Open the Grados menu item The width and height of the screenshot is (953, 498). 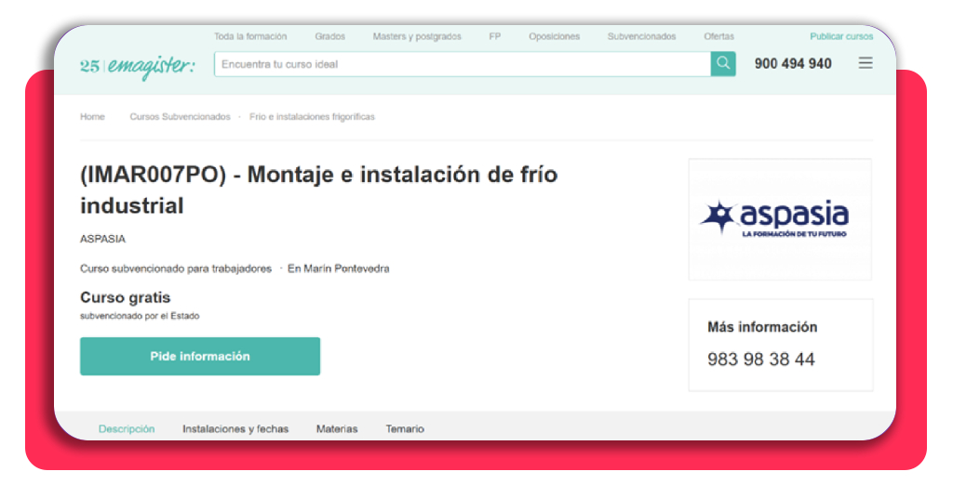click(x=330, y=36)
